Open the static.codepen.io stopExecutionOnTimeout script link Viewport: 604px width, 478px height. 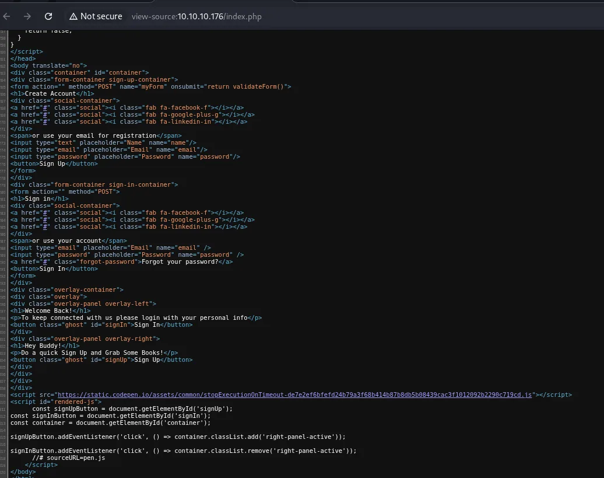point(294,395)
